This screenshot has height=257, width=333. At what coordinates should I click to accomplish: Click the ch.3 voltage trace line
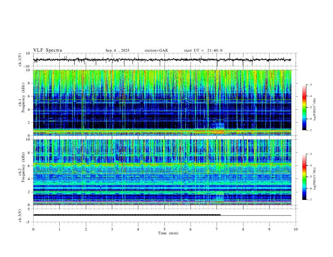(162, 215)
